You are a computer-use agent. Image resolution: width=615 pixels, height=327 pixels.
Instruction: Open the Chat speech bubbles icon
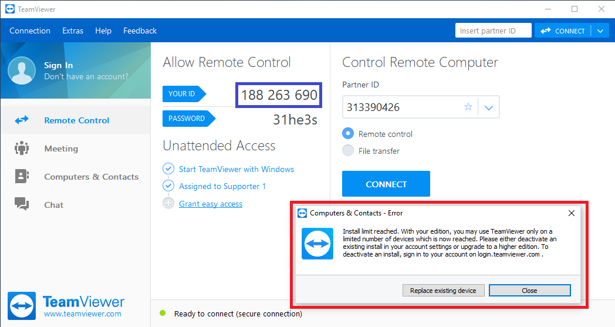click(x=22, y=204)
